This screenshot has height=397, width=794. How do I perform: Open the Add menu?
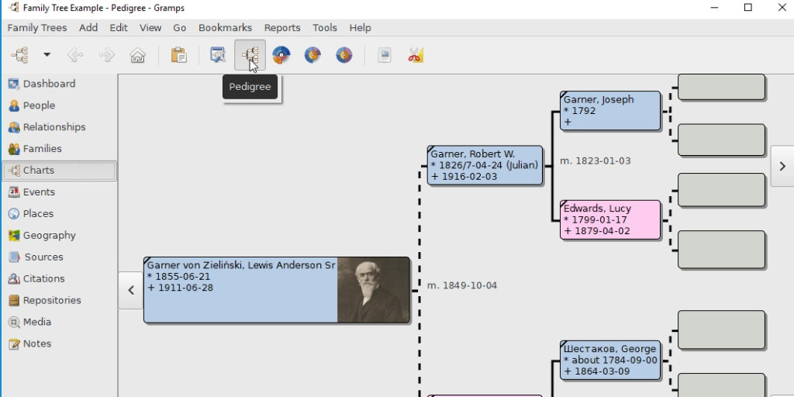click(x=88, y=28)
